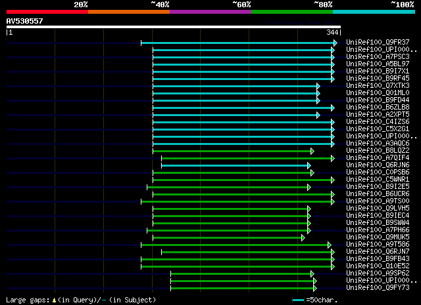421x305 pixels.
Task: Select the white AV530557 query sequence bar
Action: click(174, 27)
